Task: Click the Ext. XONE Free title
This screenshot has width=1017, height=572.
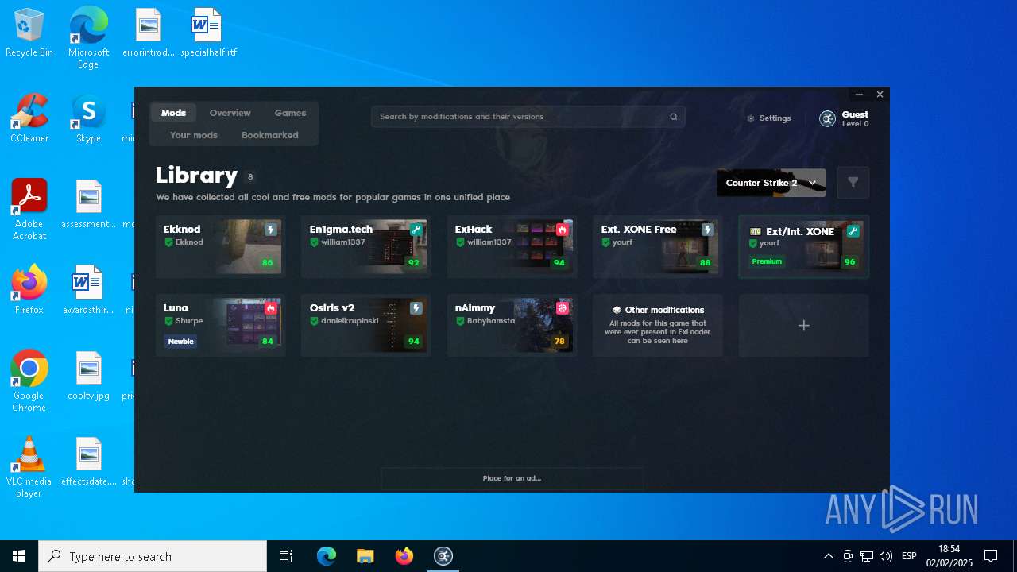Action: coord(639,230)
